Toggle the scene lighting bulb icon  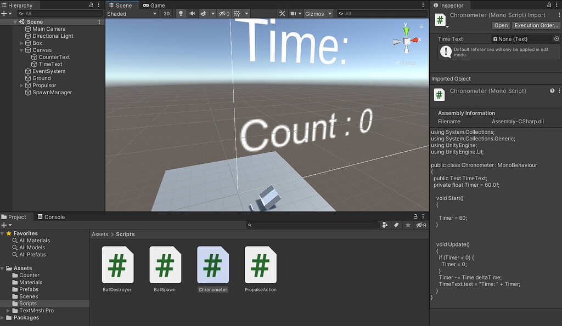(181, 14)
